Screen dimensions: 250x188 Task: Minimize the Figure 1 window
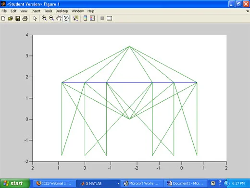tap(231, 4)
